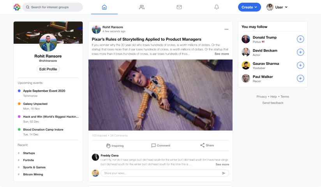The height and width of the screenshot is (187, 321).
Task: Open David Beckam's profile name
Action: (x=265, y=50)
